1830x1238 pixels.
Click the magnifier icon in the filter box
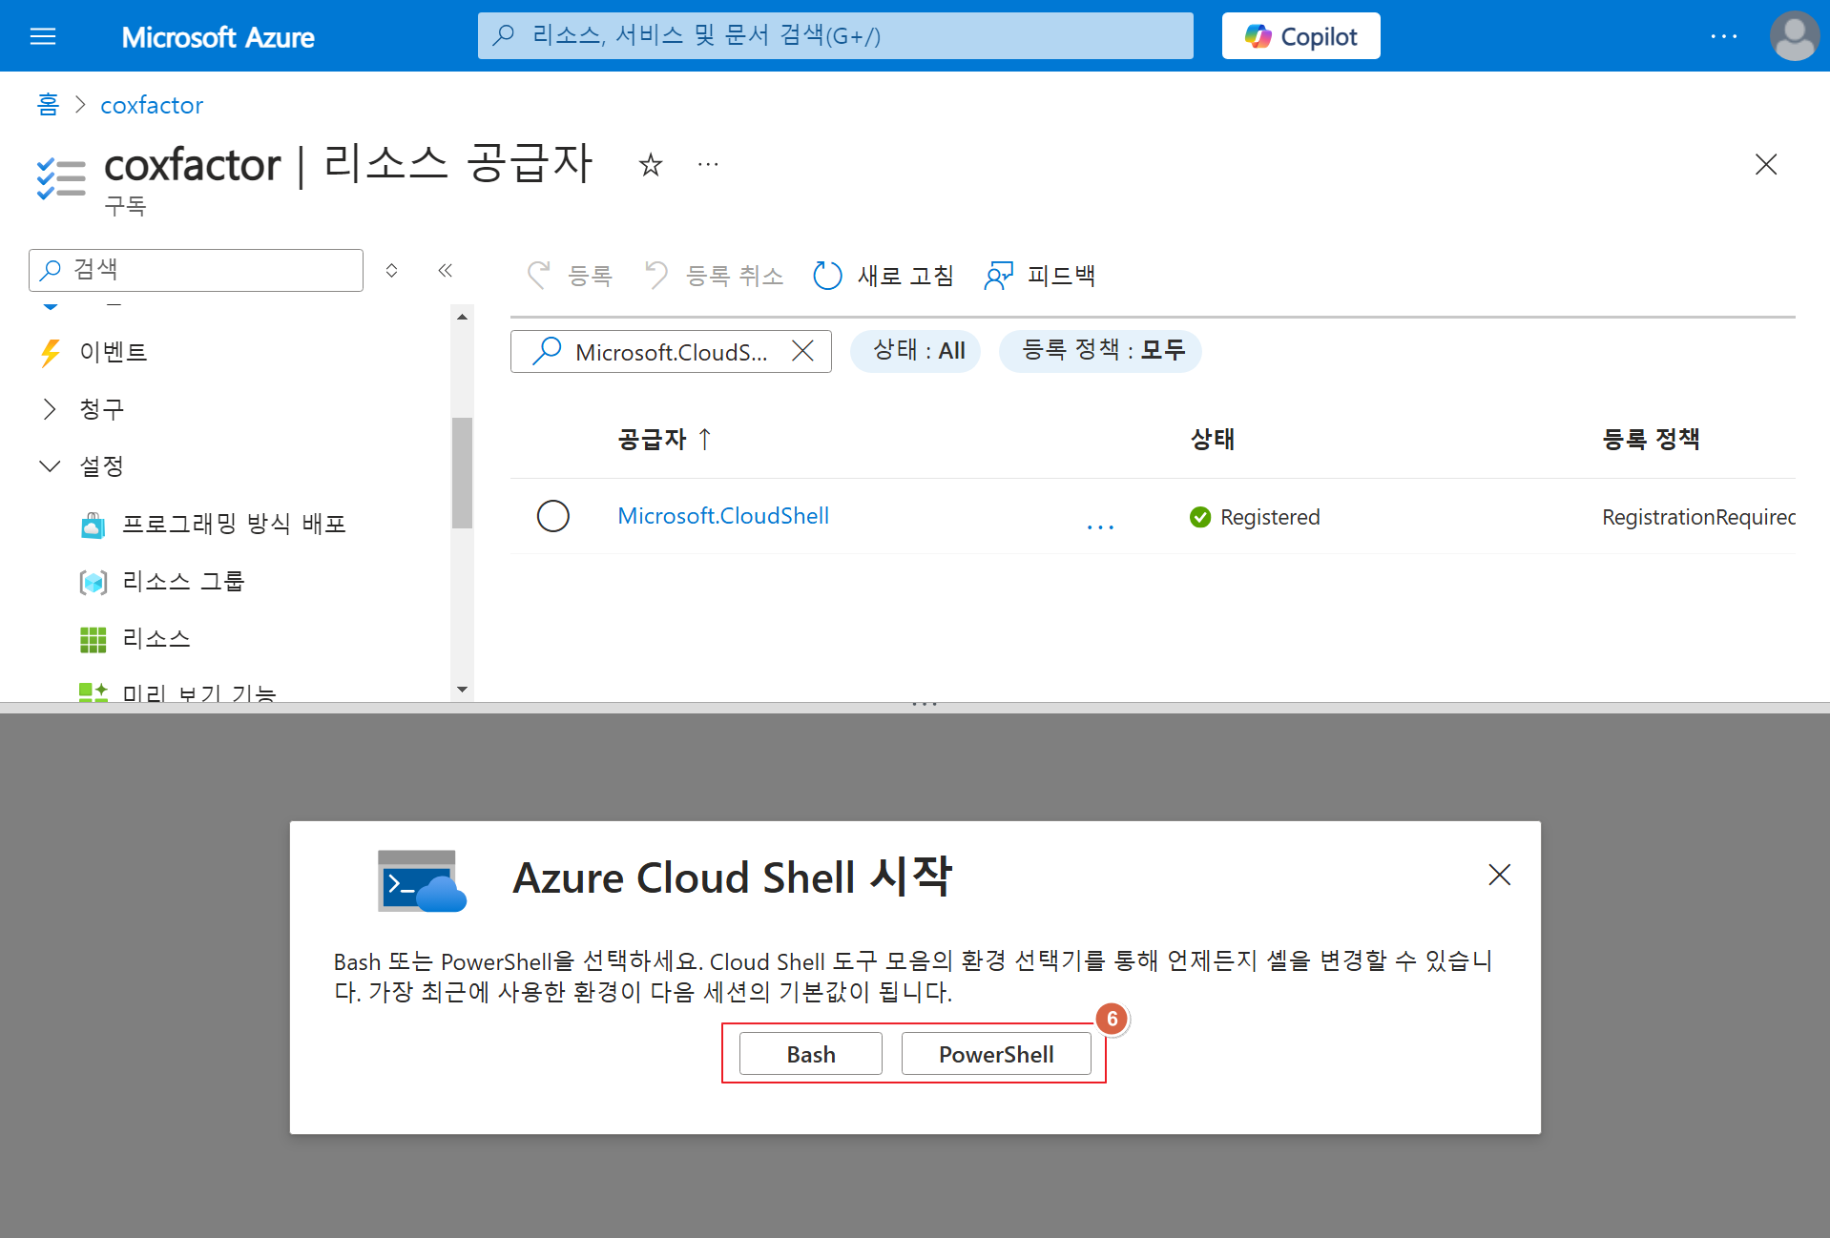point(546,351)
